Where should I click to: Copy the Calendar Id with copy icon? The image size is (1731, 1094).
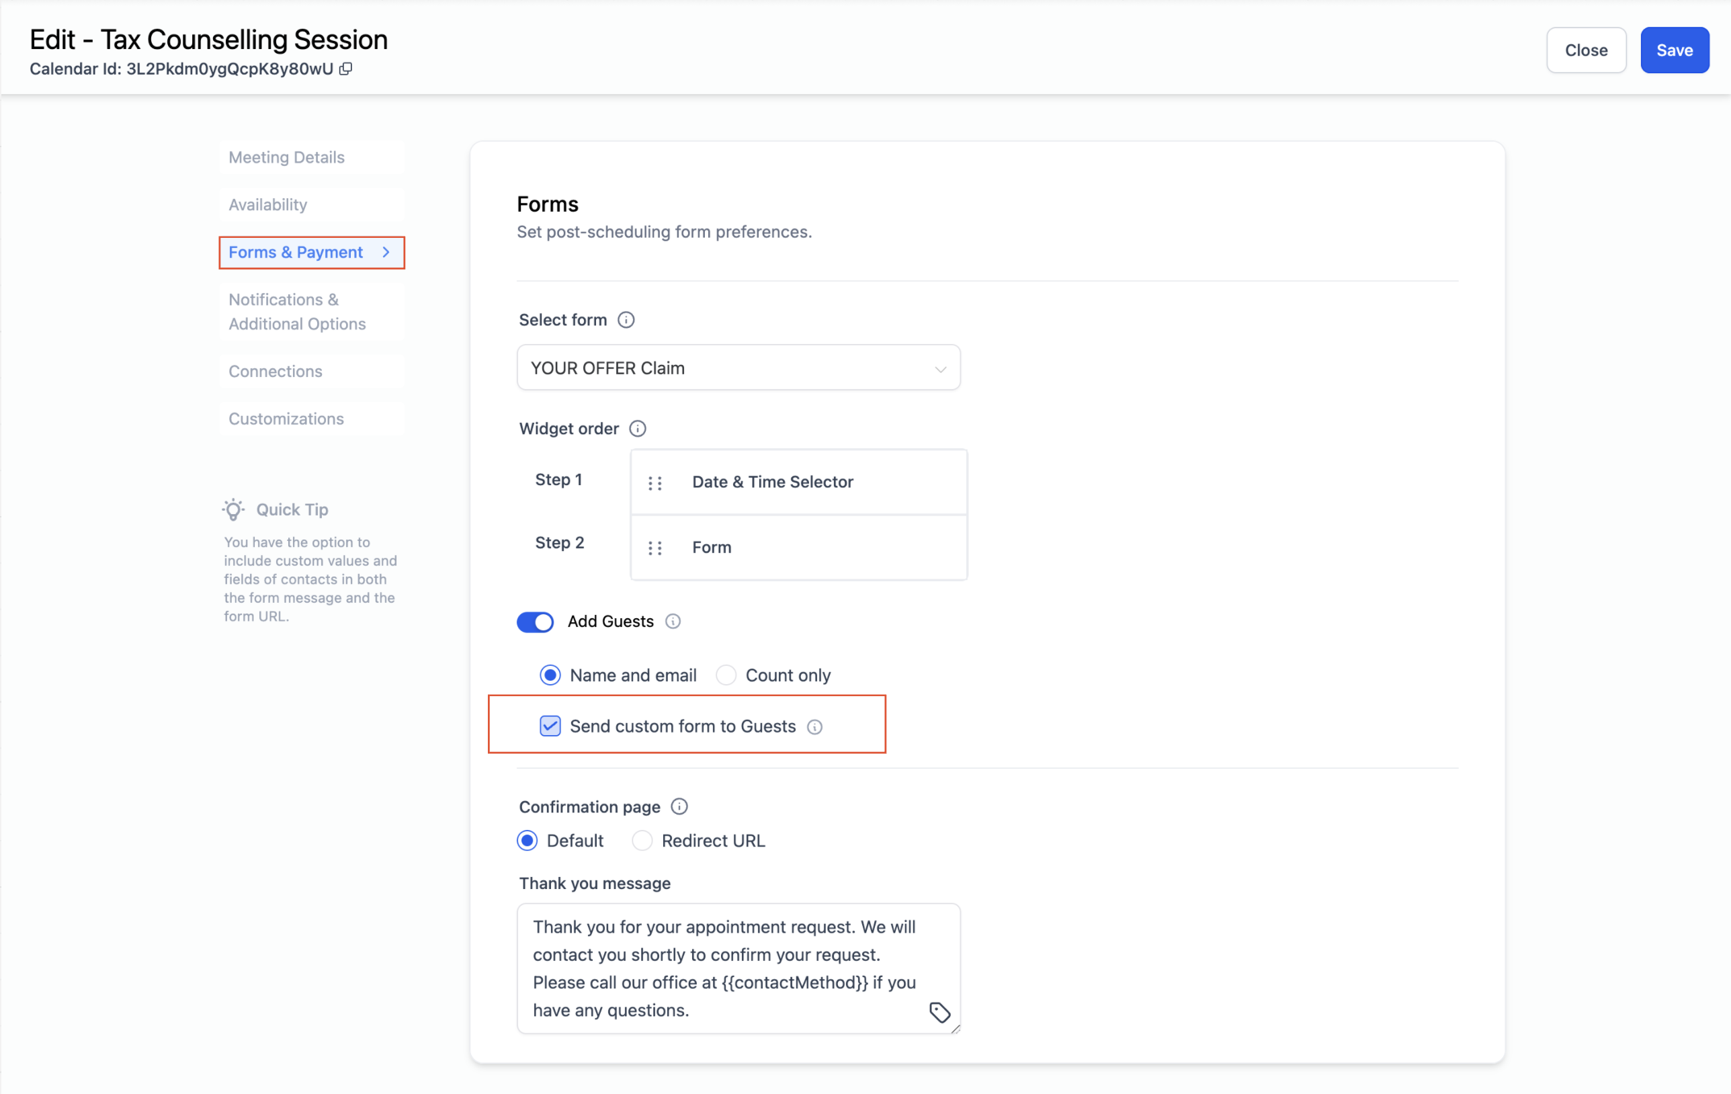tap(346, 69)
